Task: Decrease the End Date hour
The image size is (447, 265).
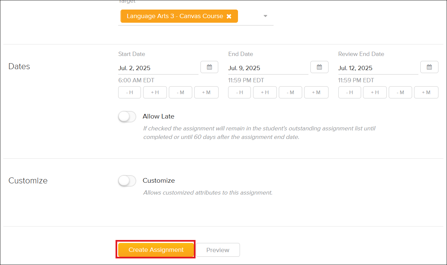Action: (239, 92)
